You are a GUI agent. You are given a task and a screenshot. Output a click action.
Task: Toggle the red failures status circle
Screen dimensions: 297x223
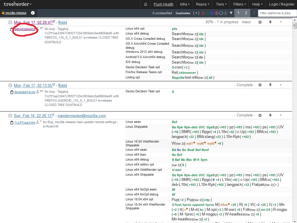click(x=203, y=13)
